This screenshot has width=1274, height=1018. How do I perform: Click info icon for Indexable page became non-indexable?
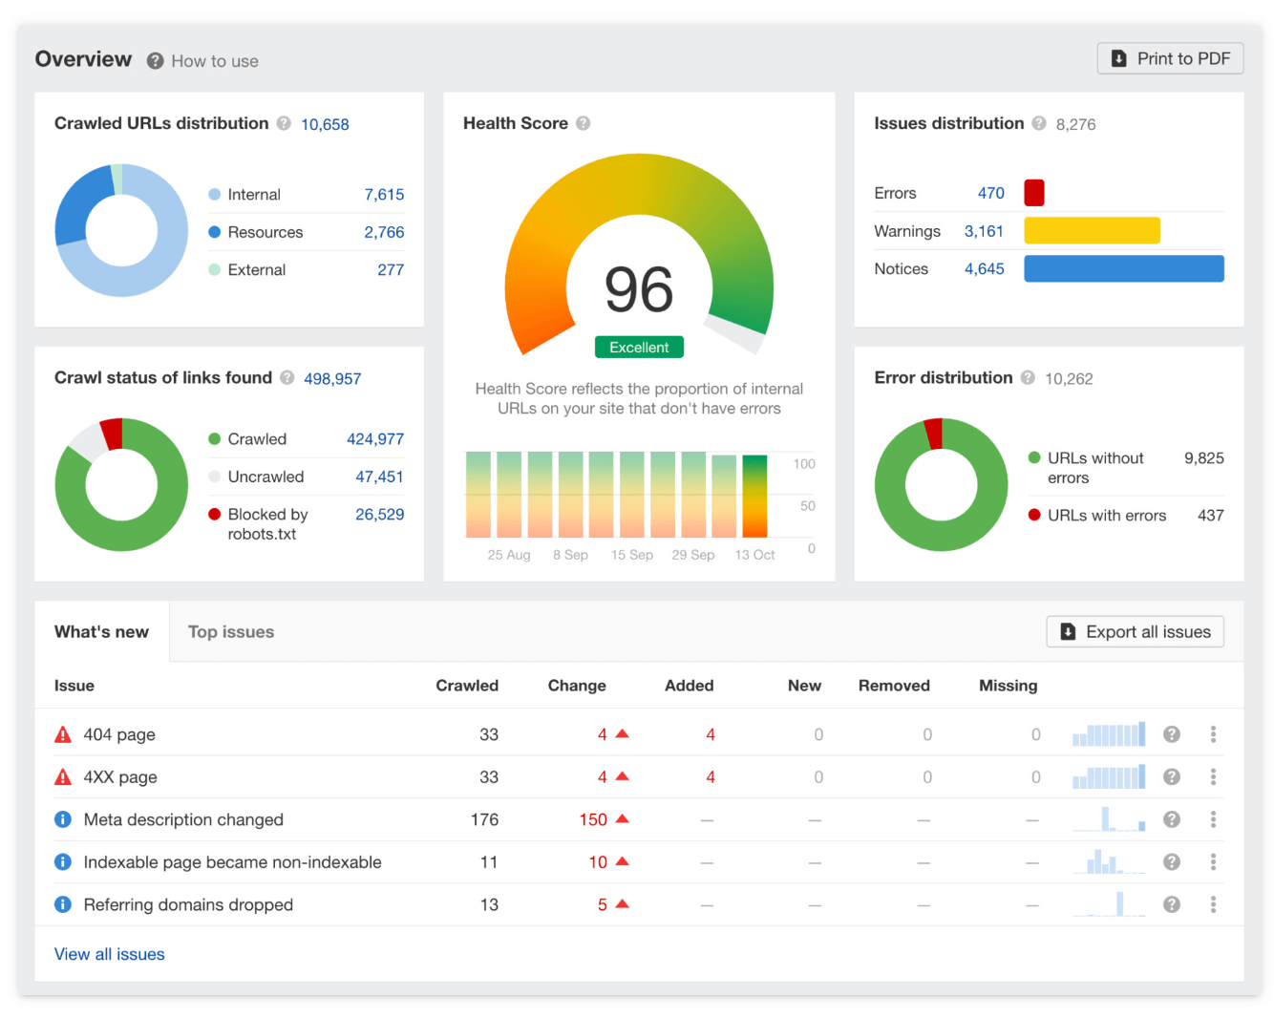click(63, 862)
